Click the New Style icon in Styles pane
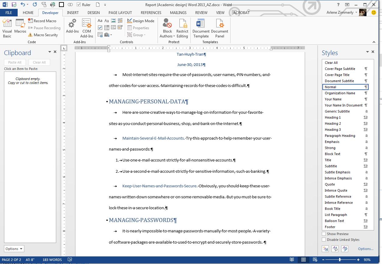Image resolution: width=382 pixels, height=264 pixels. coord(325,249)
